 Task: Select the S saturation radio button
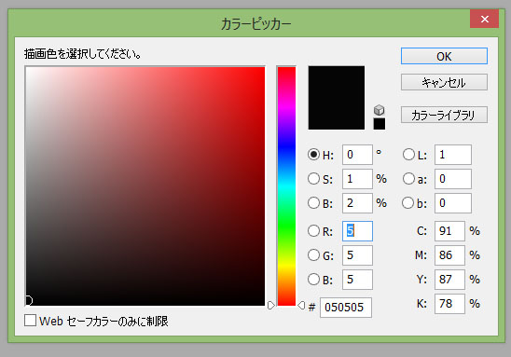313,179
